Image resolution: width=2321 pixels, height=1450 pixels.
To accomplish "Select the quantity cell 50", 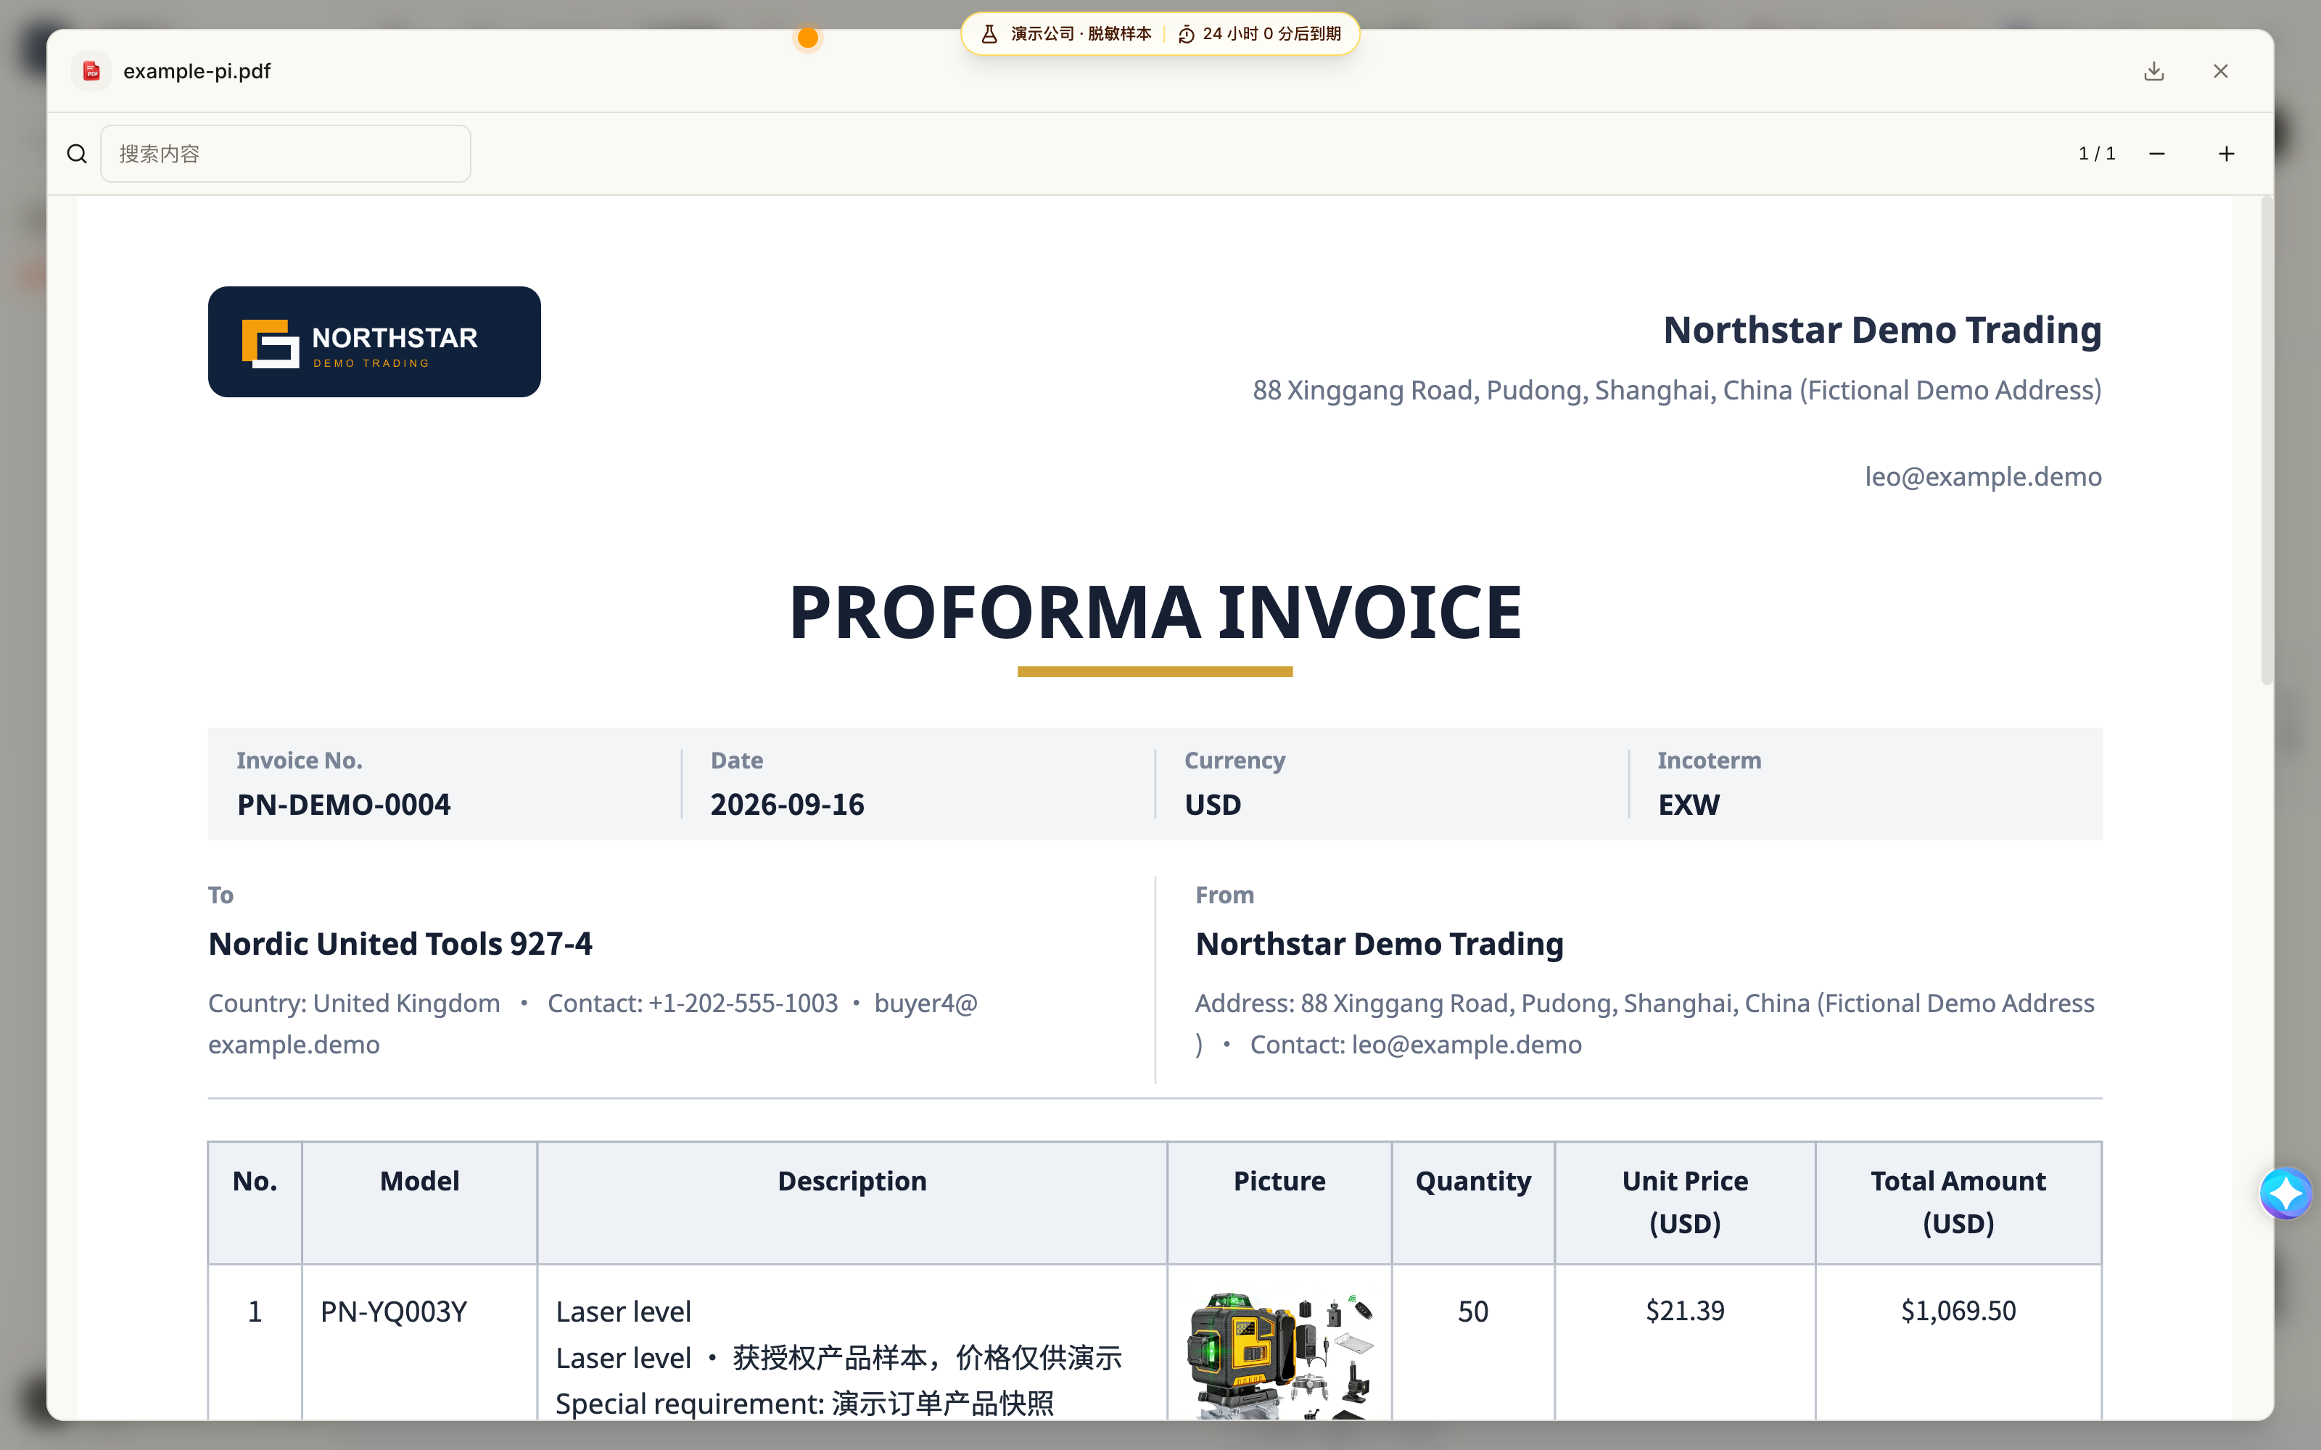I will (x=1473, y=1311).
